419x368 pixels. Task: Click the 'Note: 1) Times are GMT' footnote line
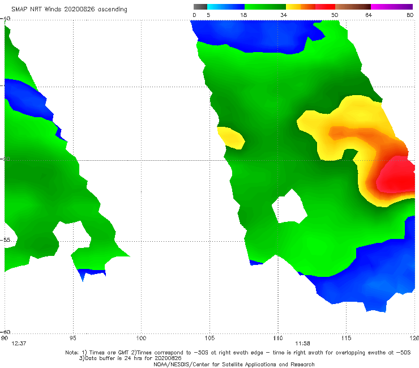point(238,353)
